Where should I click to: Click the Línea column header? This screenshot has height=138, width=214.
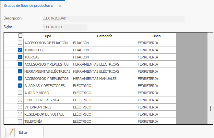pyautogui.click(x=156, y=36)
